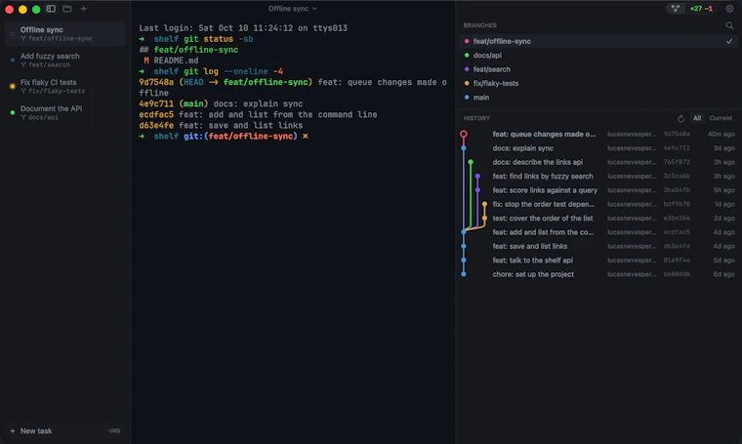Image resolution: width=742 pixels, height=444 pixels.
Task: Open the git graph icon button
Action: pos(676,9)
